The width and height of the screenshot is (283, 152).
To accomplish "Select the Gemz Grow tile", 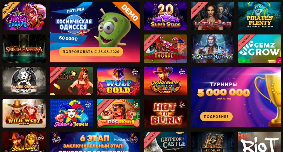I will tap(259, 49).
